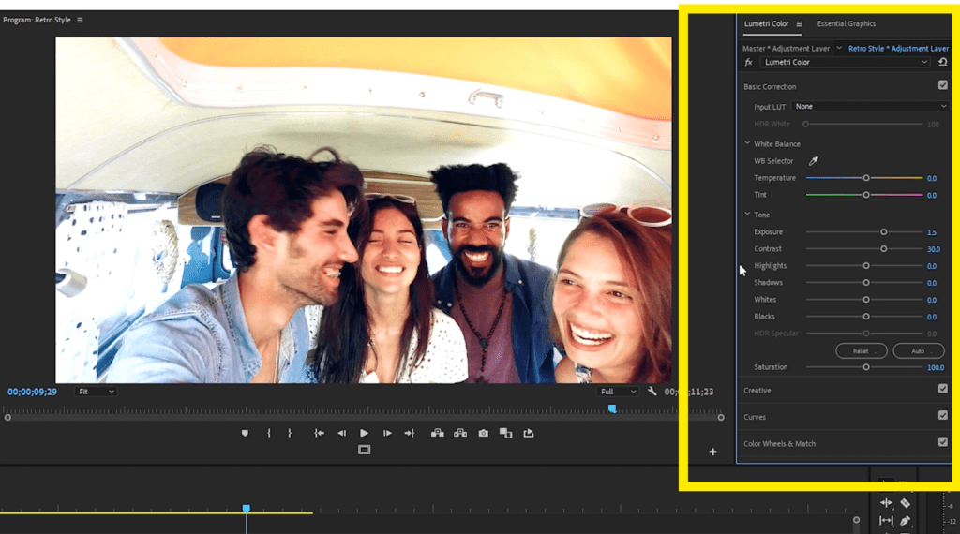960x534 pixels.
Task: Click the Auto tone button
Action: (919, 351)
